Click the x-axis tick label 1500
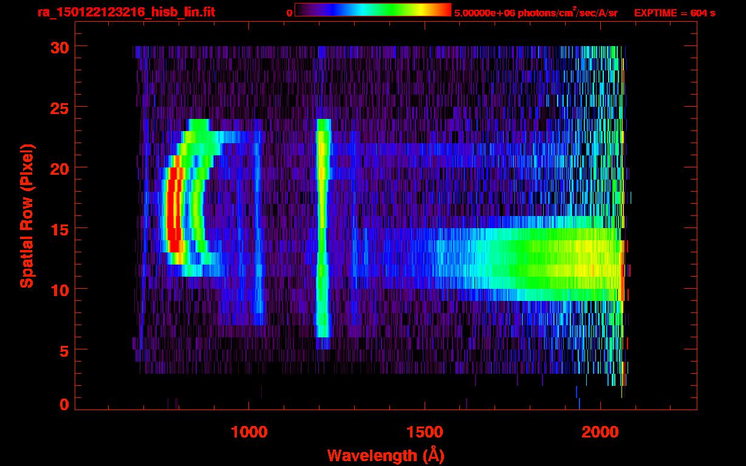This screenshot has width=746, height=466. point(425,431)
